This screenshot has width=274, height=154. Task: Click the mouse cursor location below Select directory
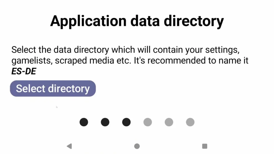tap(57, 107)
